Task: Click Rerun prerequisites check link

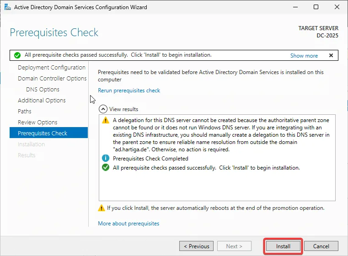Action: click(x=129, y=91)
